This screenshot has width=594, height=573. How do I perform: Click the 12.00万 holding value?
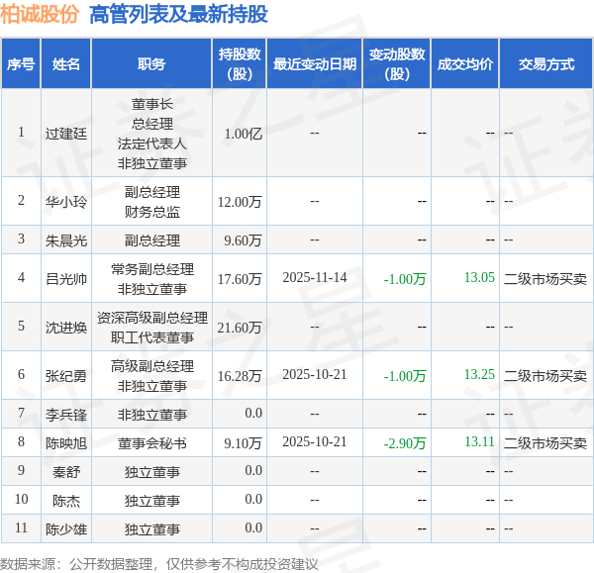pos(240,202)
